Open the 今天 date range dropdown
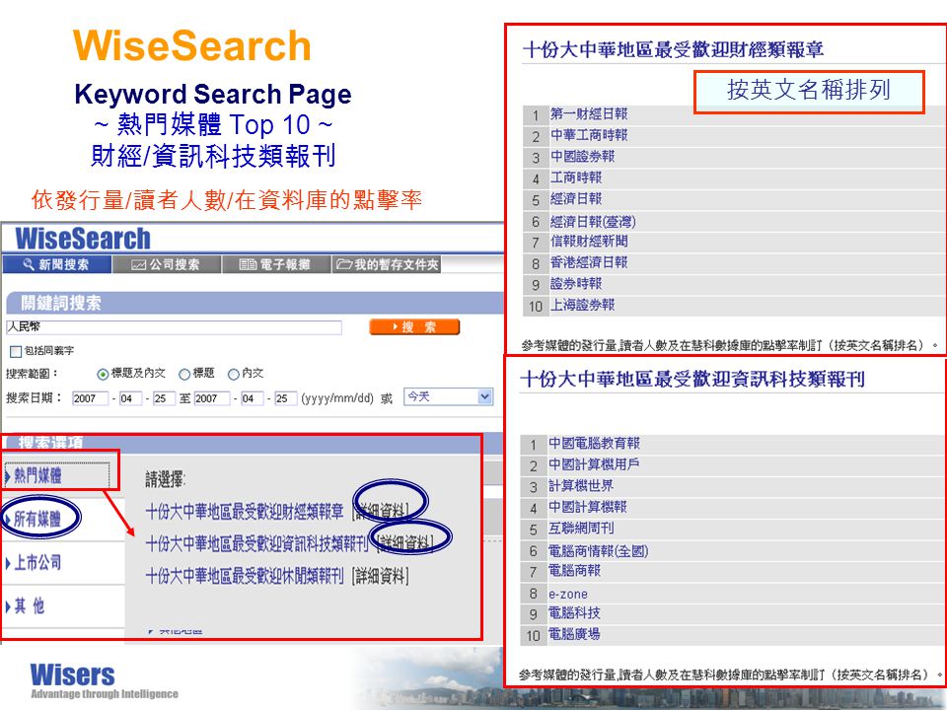Viewport: 947px width, 710px height. point(448,396)
